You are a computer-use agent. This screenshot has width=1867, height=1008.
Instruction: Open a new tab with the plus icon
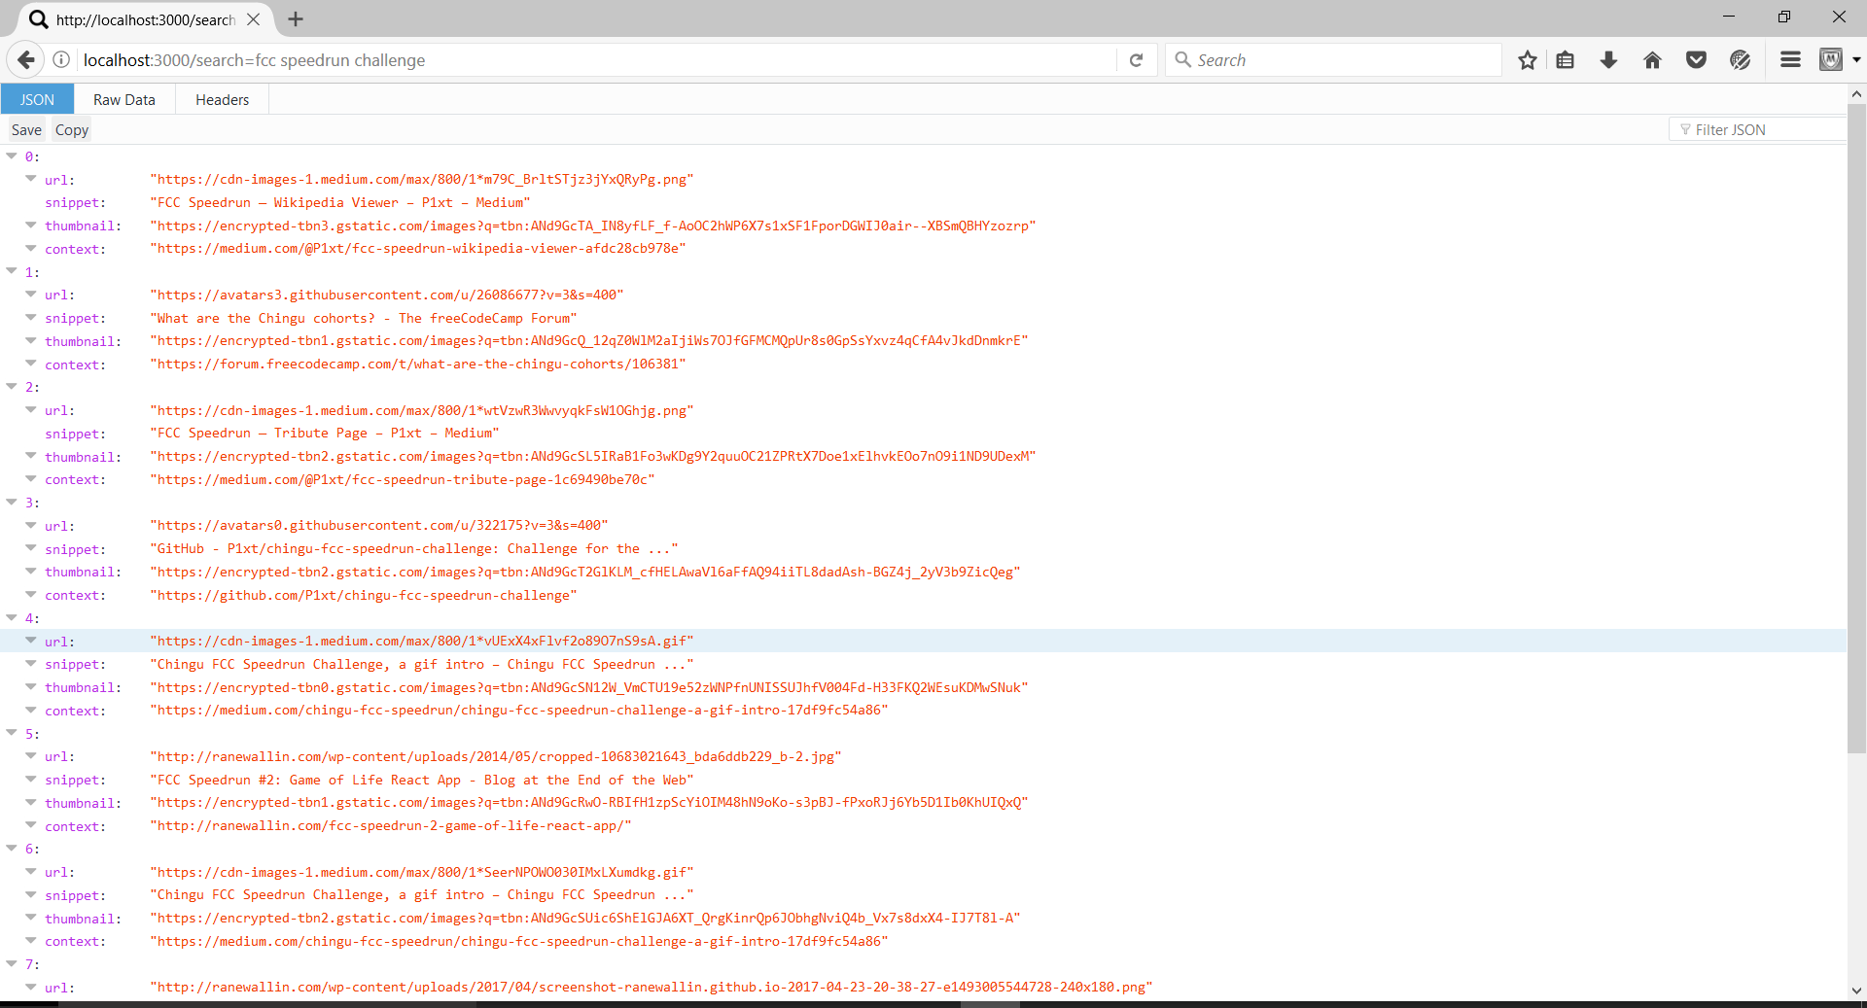[296, 19]
